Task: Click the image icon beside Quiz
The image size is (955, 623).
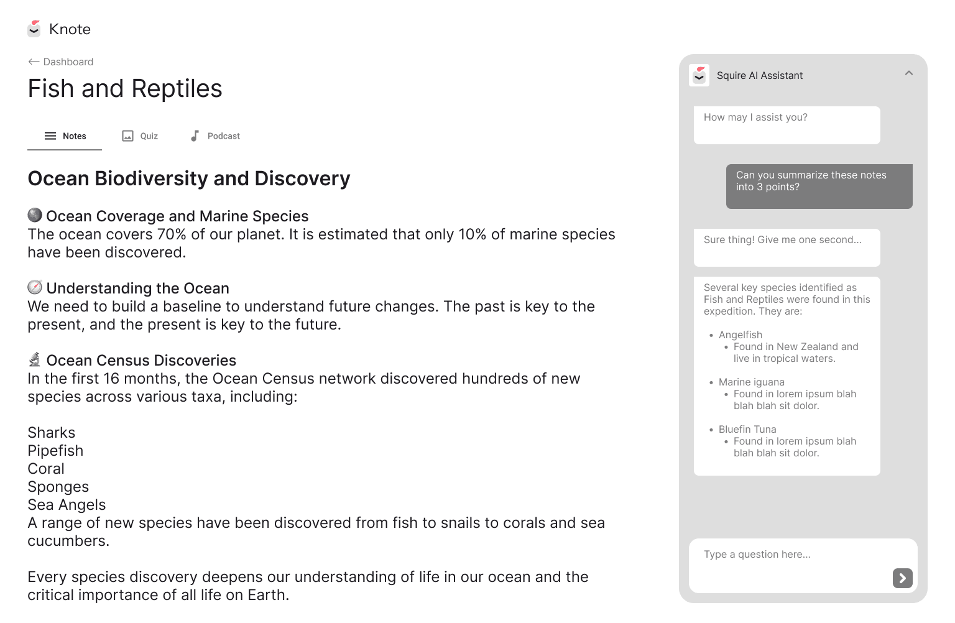Action: click(127, 136)
